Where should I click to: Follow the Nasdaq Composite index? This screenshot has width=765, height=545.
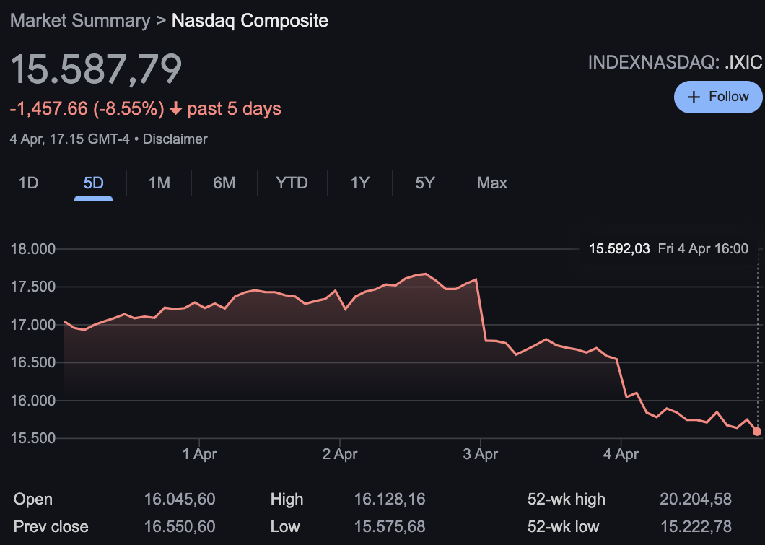click(x=717, y=97)
